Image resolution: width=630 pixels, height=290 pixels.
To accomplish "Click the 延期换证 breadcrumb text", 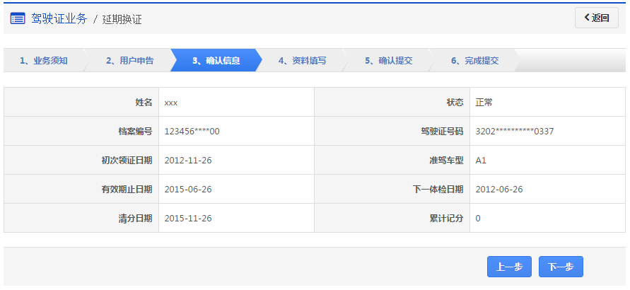I will tap(122, 19).
